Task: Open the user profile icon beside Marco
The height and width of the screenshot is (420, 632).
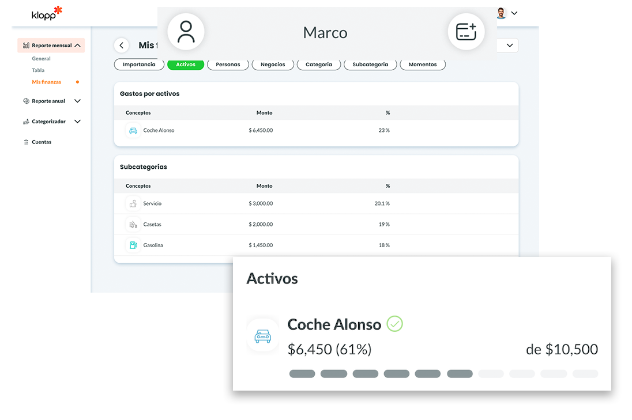Action: [x=186, y=32]
